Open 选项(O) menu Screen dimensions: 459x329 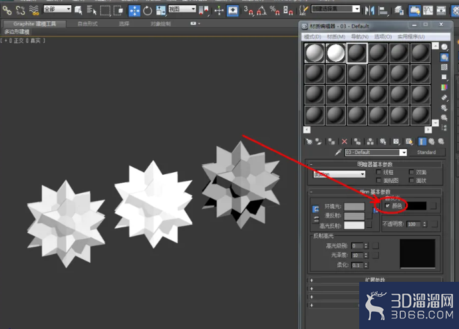pos(383,37)
